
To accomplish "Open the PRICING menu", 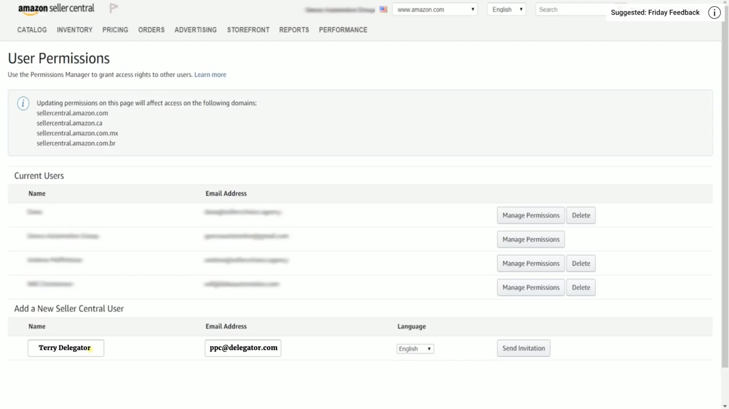I will (115, 30).
